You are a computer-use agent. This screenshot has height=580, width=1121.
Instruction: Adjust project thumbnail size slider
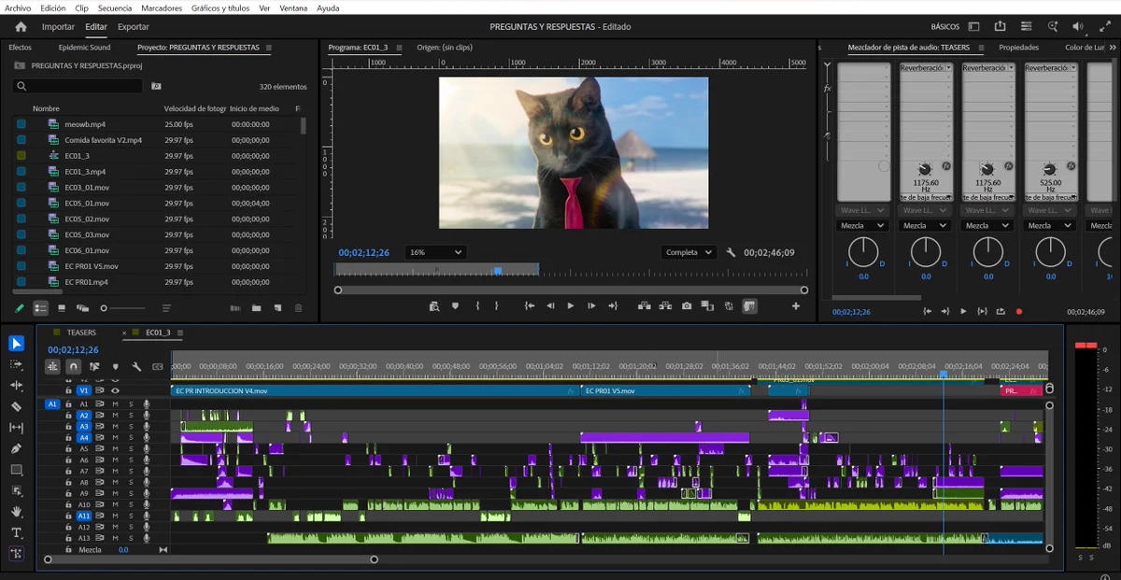[123, 308]
